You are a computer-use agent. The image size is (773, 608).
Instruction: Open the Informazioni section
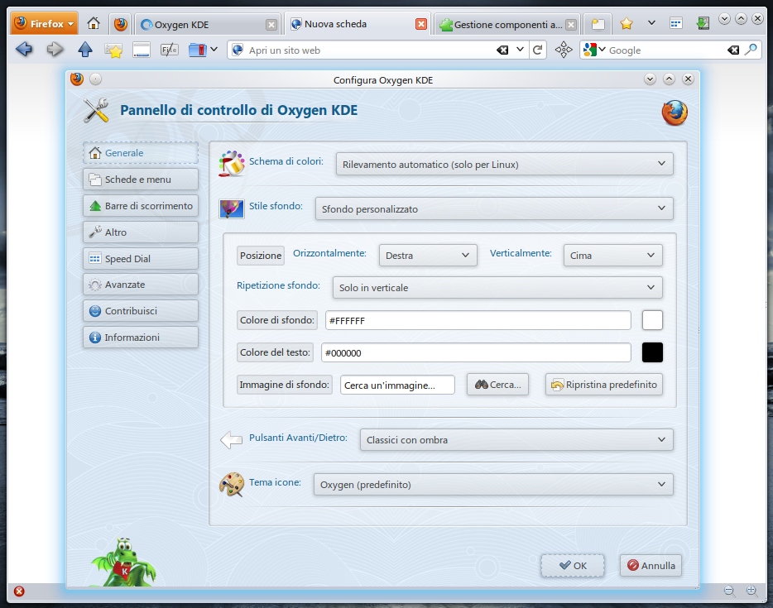[141, 338]
